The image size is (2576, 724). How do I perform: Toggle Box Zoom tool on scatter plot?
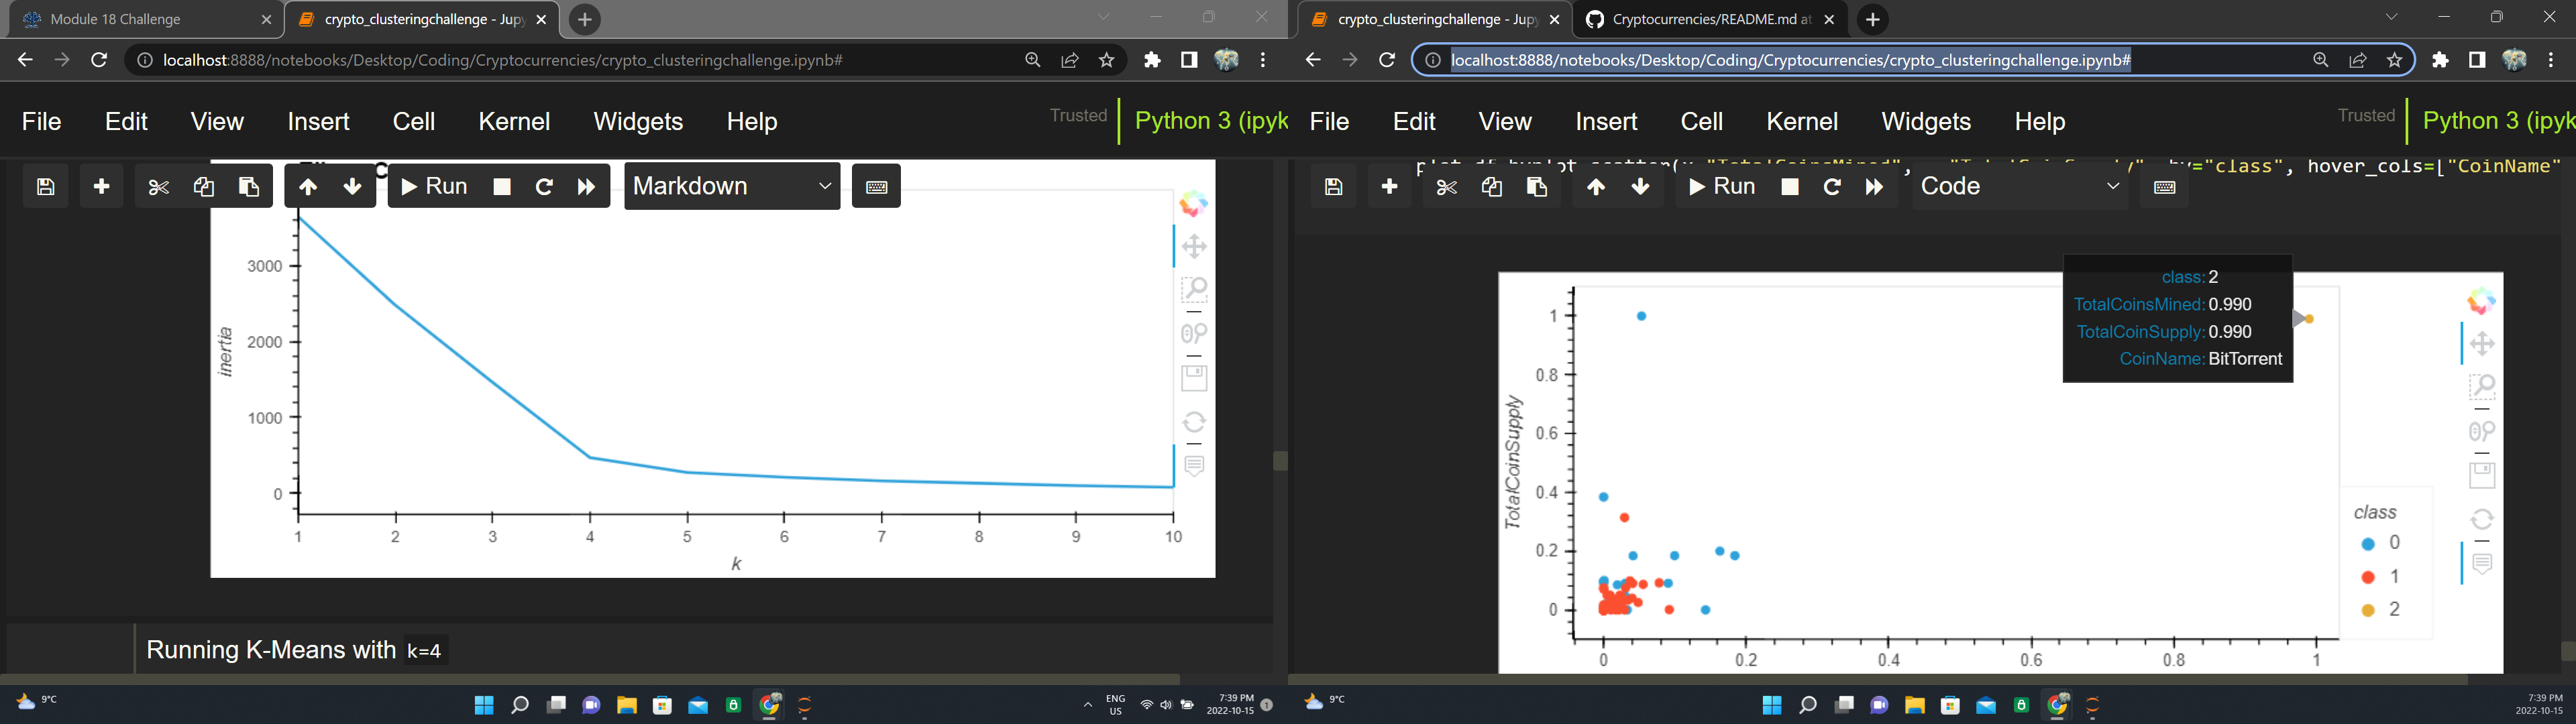click(x=2482, y=387)
